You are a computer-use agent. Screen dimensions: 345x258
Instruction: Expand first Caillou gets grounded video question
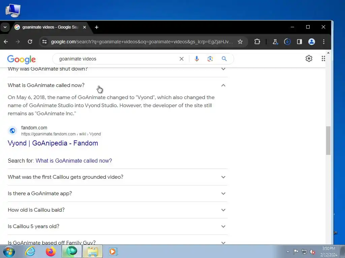(x=118, y=177)
